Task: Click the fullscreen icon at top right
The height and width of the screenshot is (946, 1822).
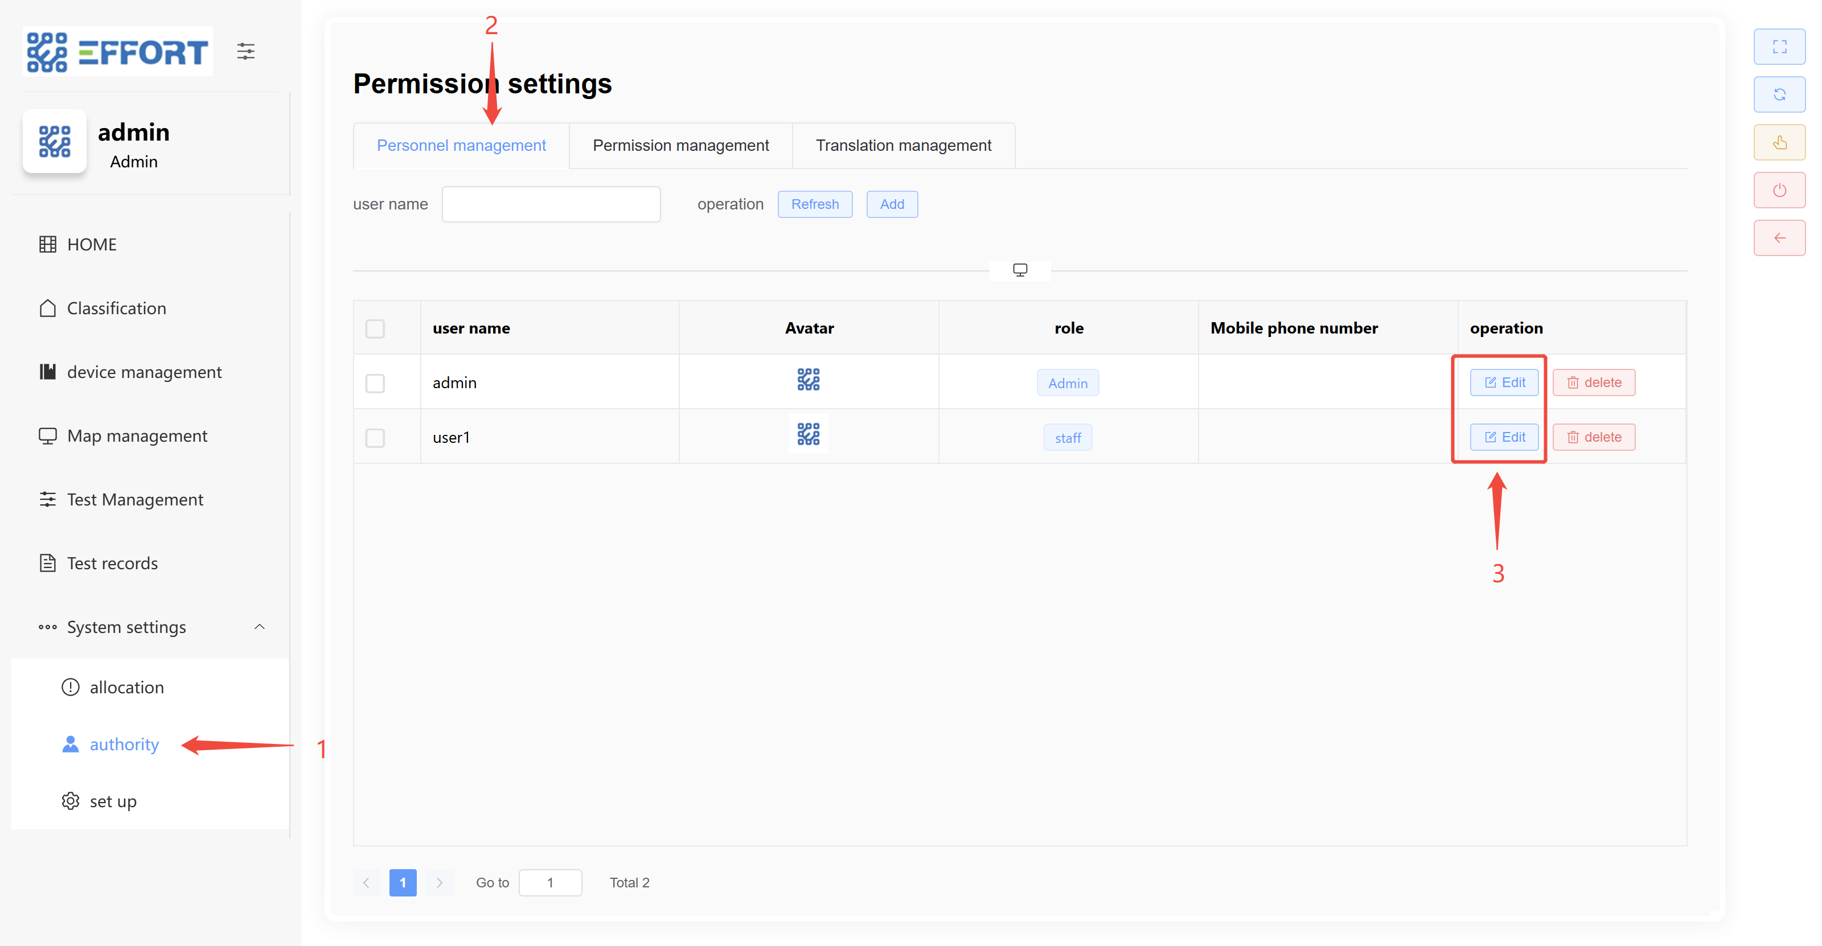Action: pos(1779,47)
